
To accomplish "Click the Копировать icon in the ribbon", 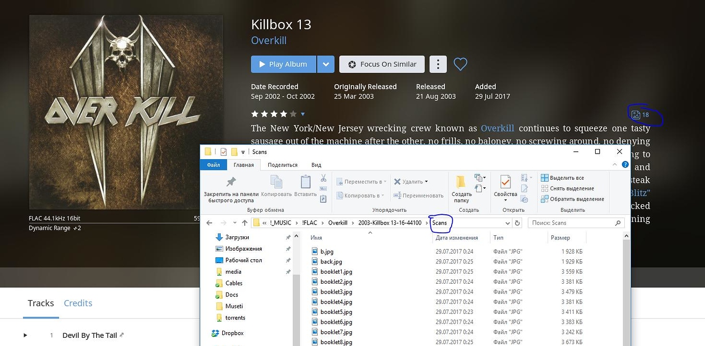I will [276, 182].
